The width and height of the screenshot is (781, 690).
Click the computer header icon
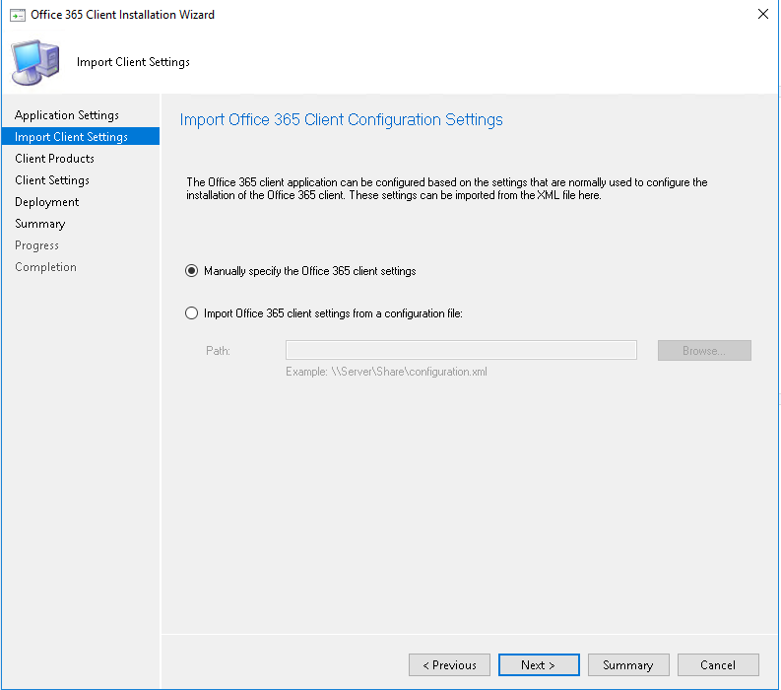(35, 62)
